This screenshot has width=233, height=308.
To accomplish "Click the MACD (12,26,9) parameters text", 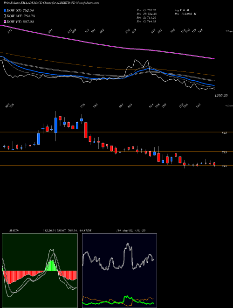I will pyautogui.click(x=66, y=231).
